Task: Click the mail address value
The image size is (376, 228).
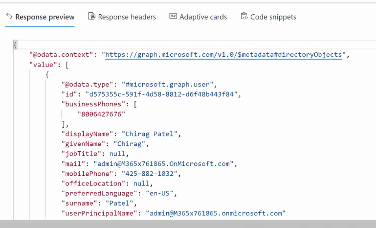Action: (163, 164)
